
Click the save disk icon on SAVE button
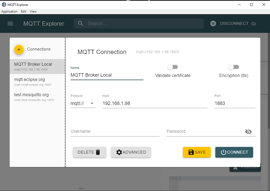pyautogui.click(x=190, y=152)
